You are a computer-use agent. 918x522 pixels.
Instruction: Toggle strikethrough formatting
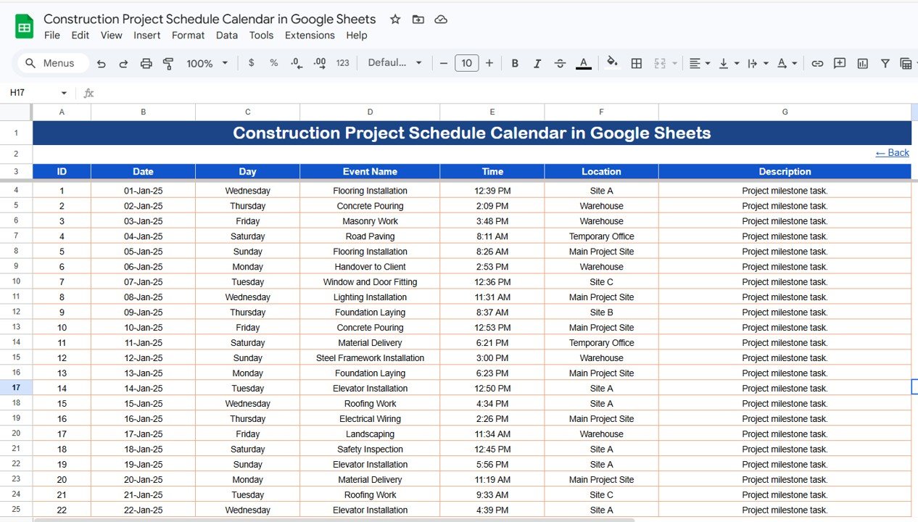point(560,63)
